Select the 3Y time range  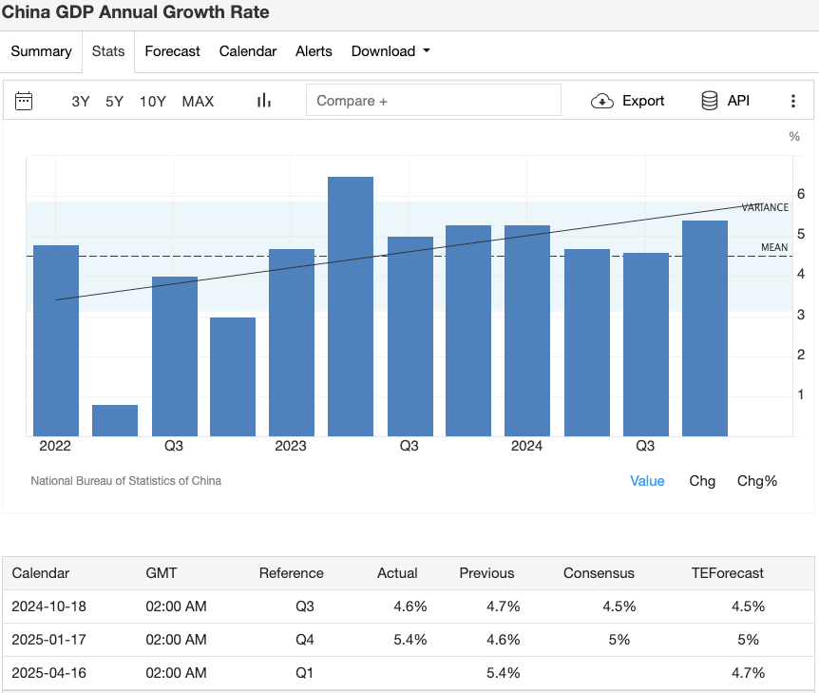click(x=80, y=101)
